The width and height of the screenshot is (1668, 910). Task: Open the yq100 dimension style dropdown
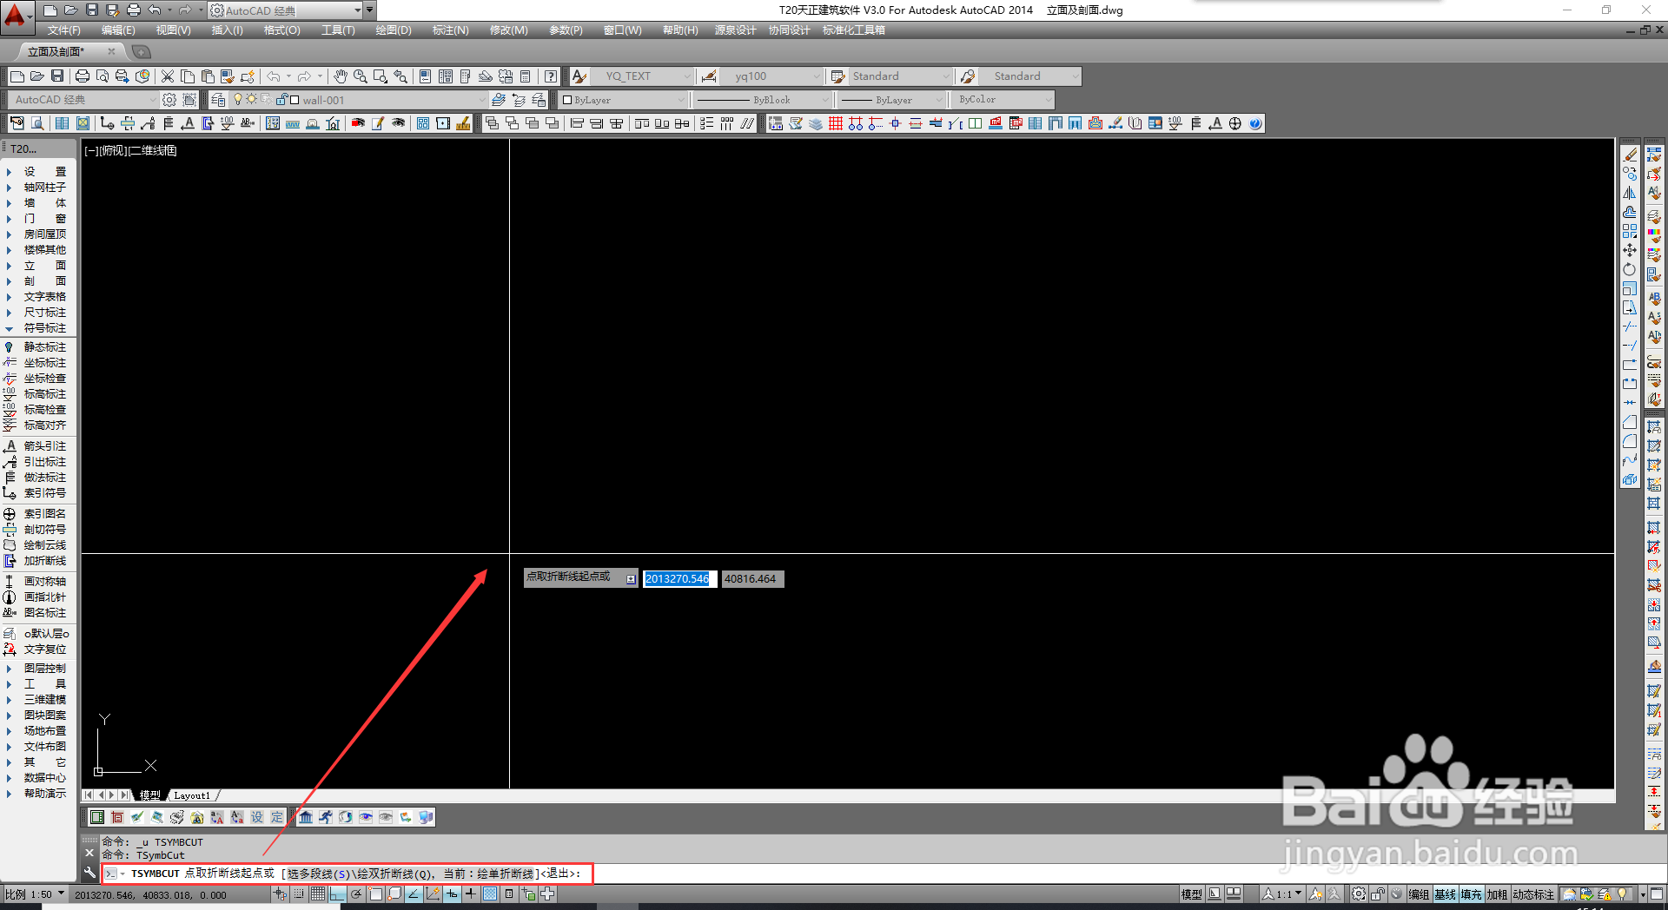pos(771,76)
